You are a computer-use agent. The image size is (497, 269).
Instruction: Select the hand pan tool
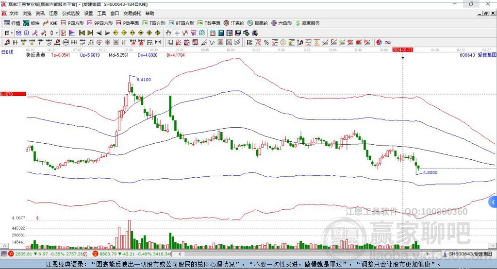(x=168, y=33)
